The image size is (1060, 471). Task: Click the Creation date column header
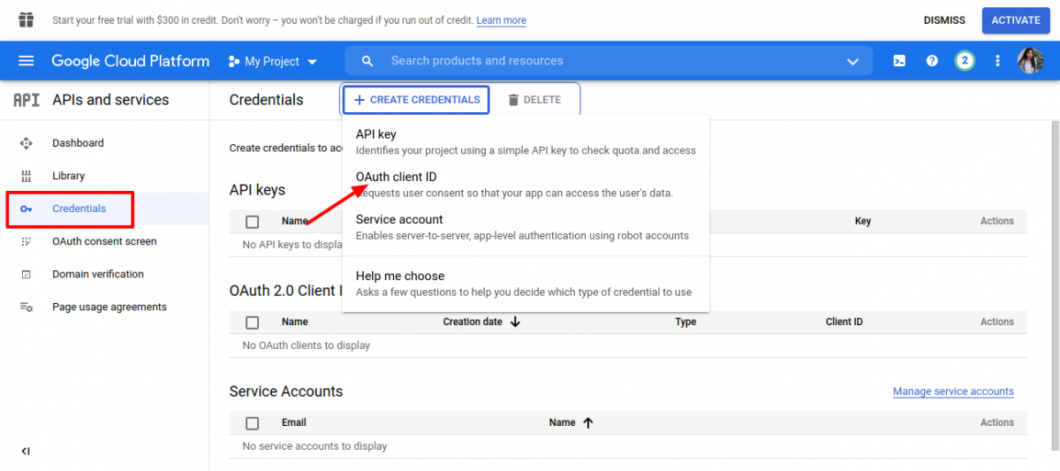pyautogui.click(x=473, y=322)
